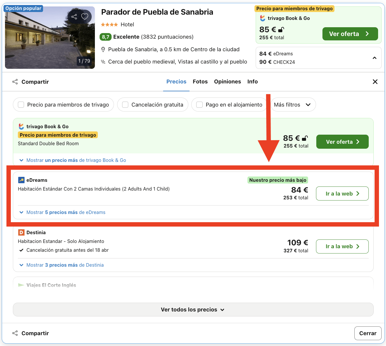Click the bottom Compartir link
386x346 pixels.
[35, 333]
